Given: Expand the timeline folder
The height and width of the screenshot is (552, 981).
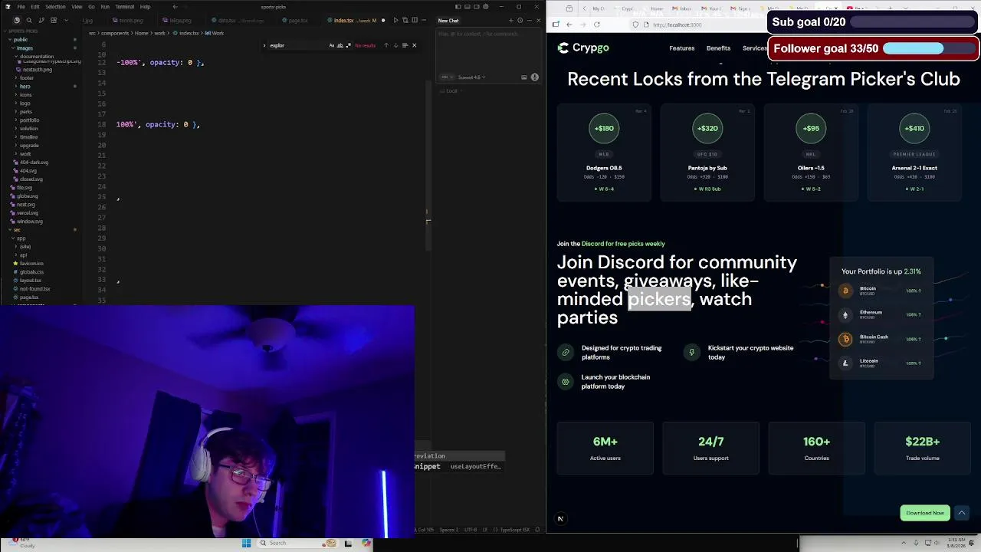Looking at the screenshot, I should click(x=28, y=136).
